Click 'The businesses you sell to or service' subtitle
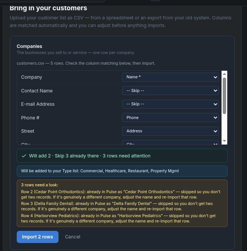Screen dimensions: 247x251 coord(76,52)
